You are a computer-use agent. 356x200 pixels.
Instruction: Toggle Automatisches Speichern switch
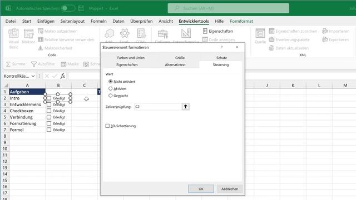point(68,8)
